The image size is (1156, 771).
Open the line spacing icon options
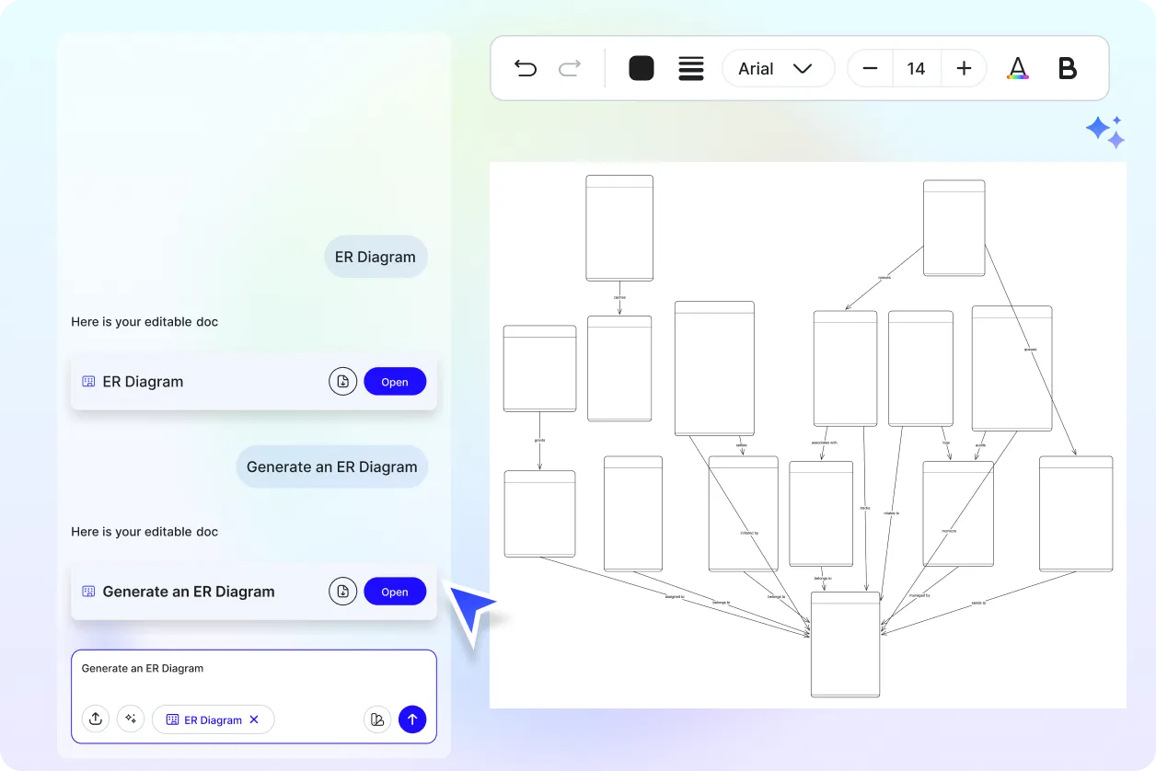[691, 68]
